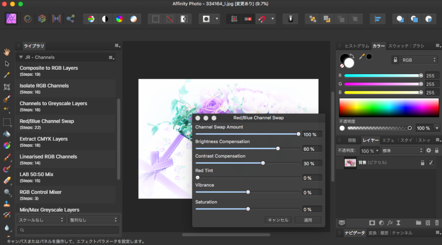Click the Auto White Balance icon
The height and width of the screenshot is (245, 442).
[x=134, y=19]
